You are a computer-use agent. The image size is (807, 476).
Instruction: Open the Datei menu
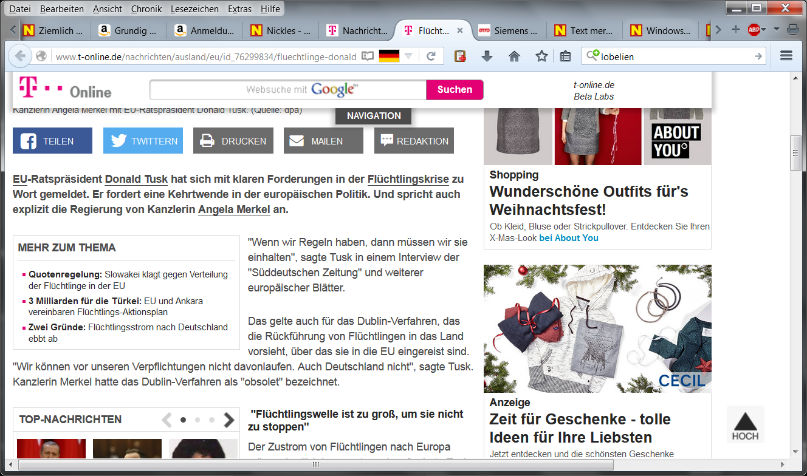tap(20, 9)
